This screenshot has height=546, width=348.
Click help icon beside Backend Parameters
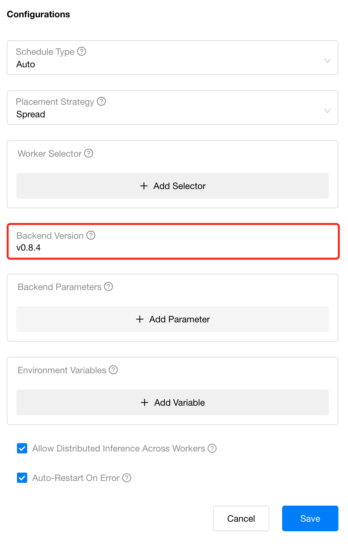tap(108, 286)
